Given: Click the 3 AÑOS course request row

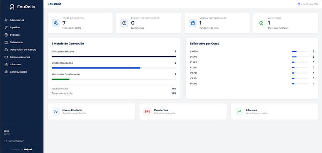Looking at the screenshot, I should pyautogui.click(x=252, y=52).
